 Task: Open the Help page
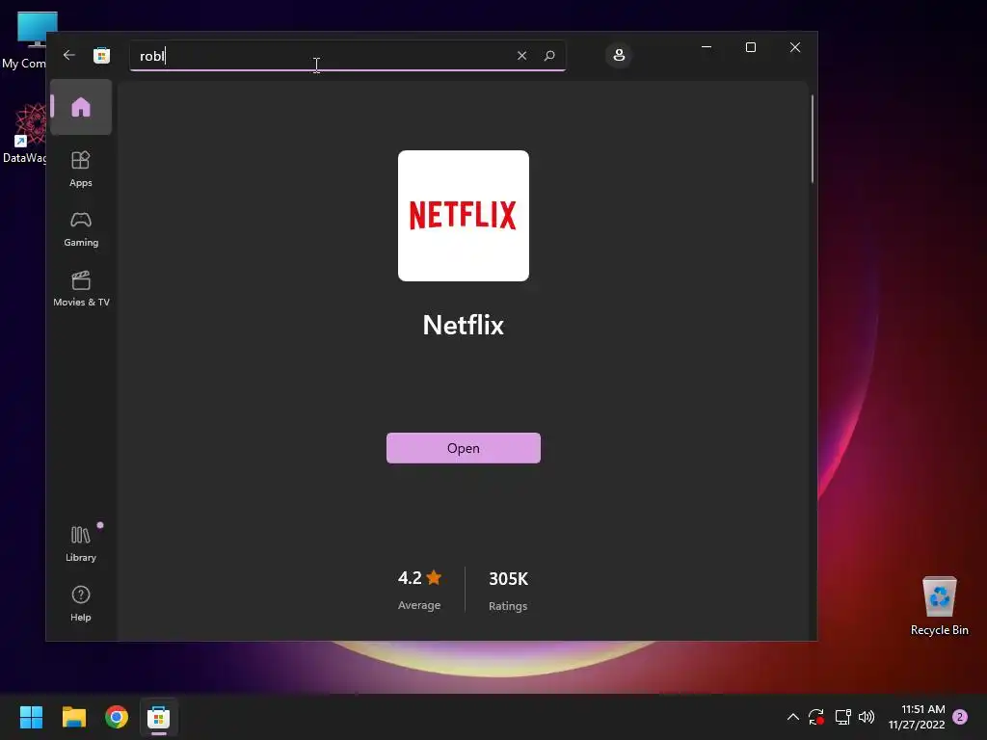pyautogui.click(x=81, y=603)
